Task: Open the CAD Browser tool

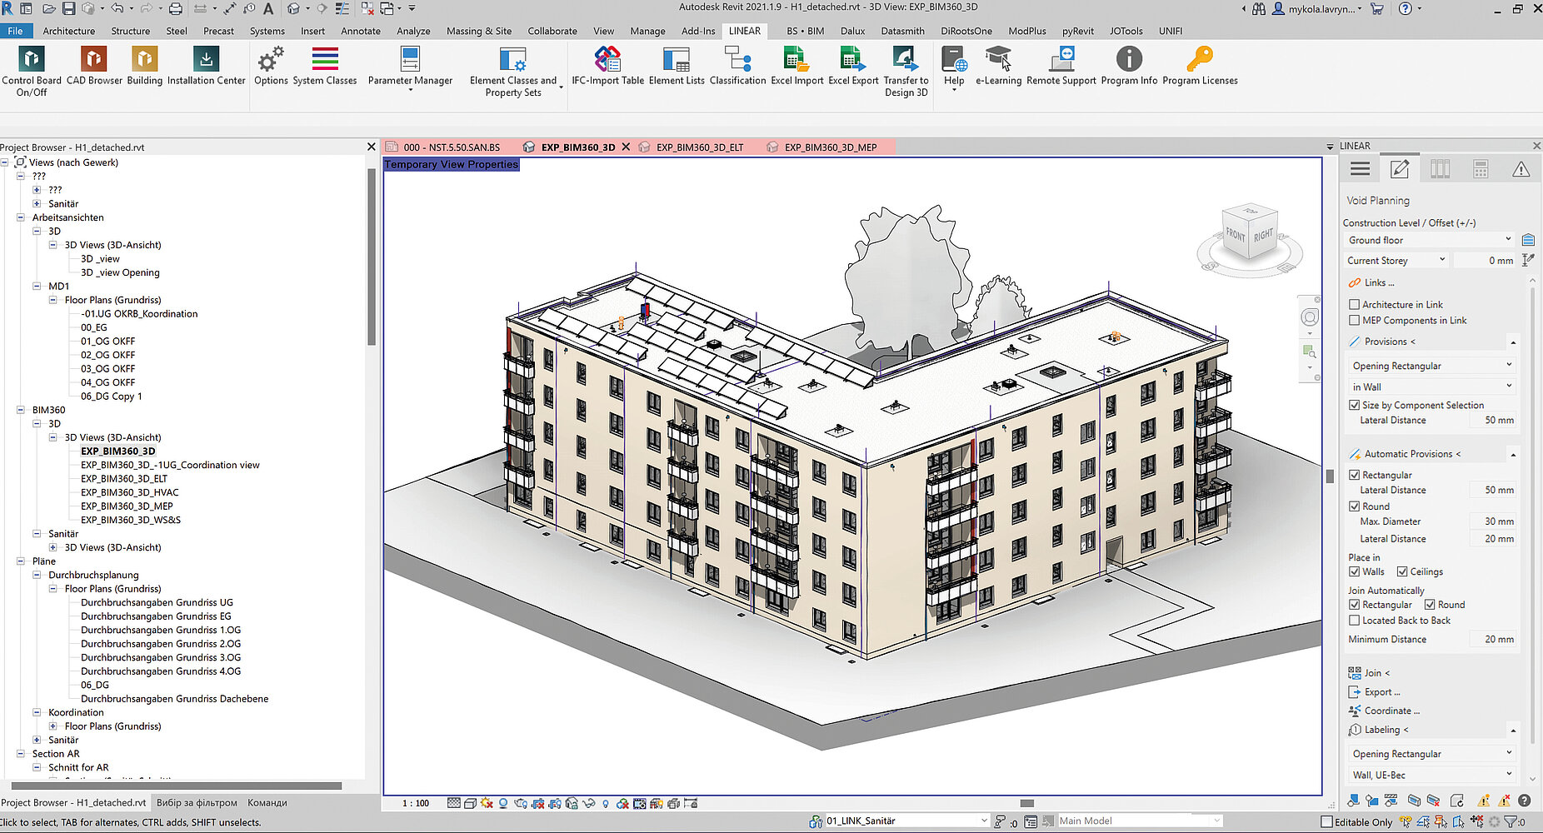Action: pyautogui.click(x=93, y=60)
